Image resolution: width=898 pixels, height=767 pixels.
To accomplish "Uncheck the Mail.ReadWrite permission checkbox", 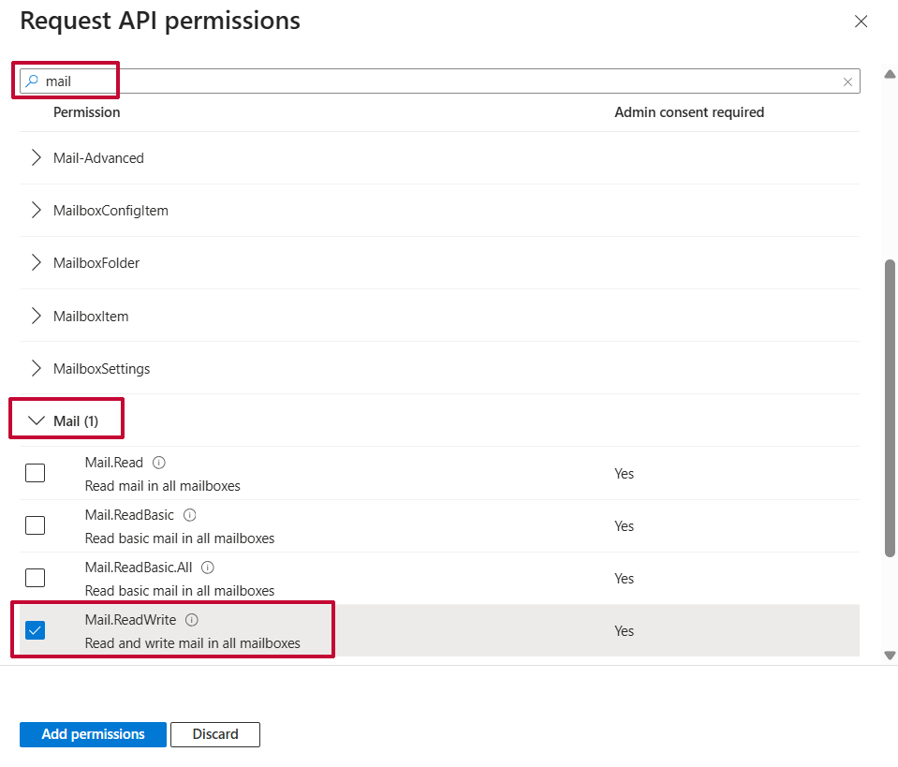I will click(35, 630).
